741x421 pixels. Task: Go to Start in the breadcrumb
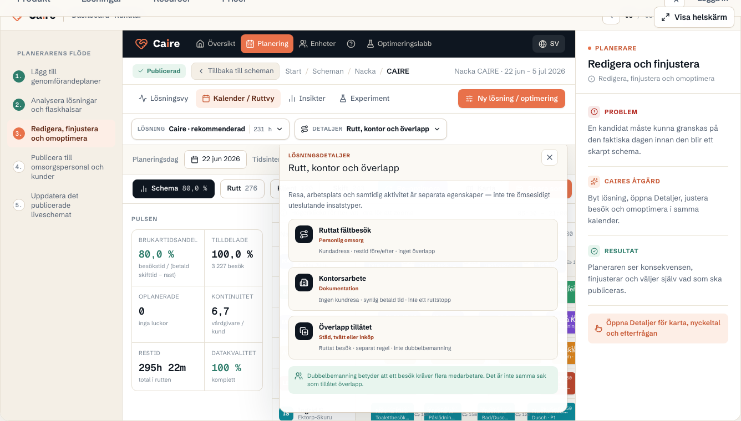[x=293, y=71]
